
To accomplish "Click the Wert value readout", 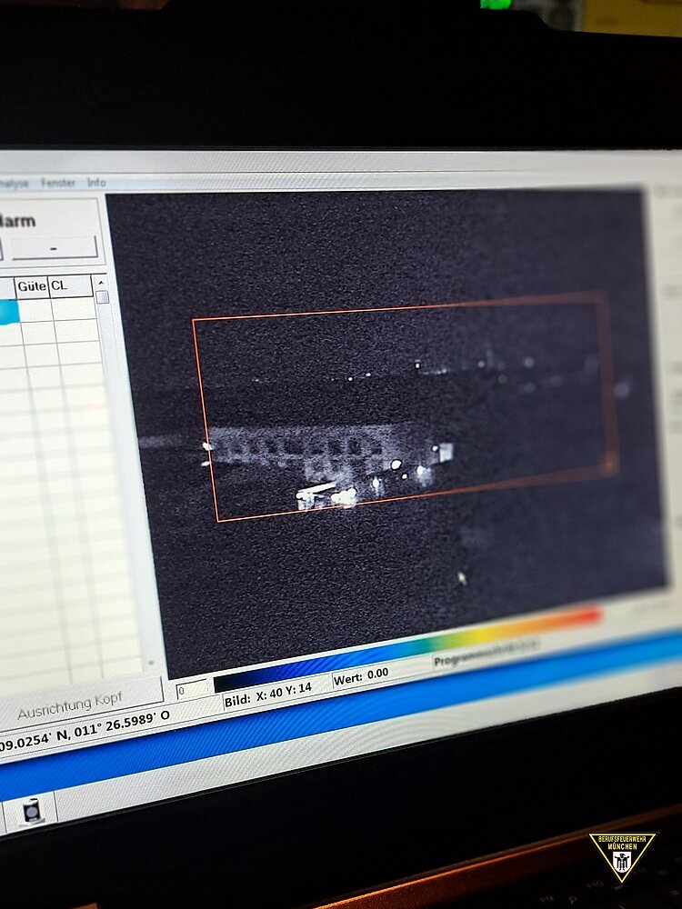I will pos(362,675).
